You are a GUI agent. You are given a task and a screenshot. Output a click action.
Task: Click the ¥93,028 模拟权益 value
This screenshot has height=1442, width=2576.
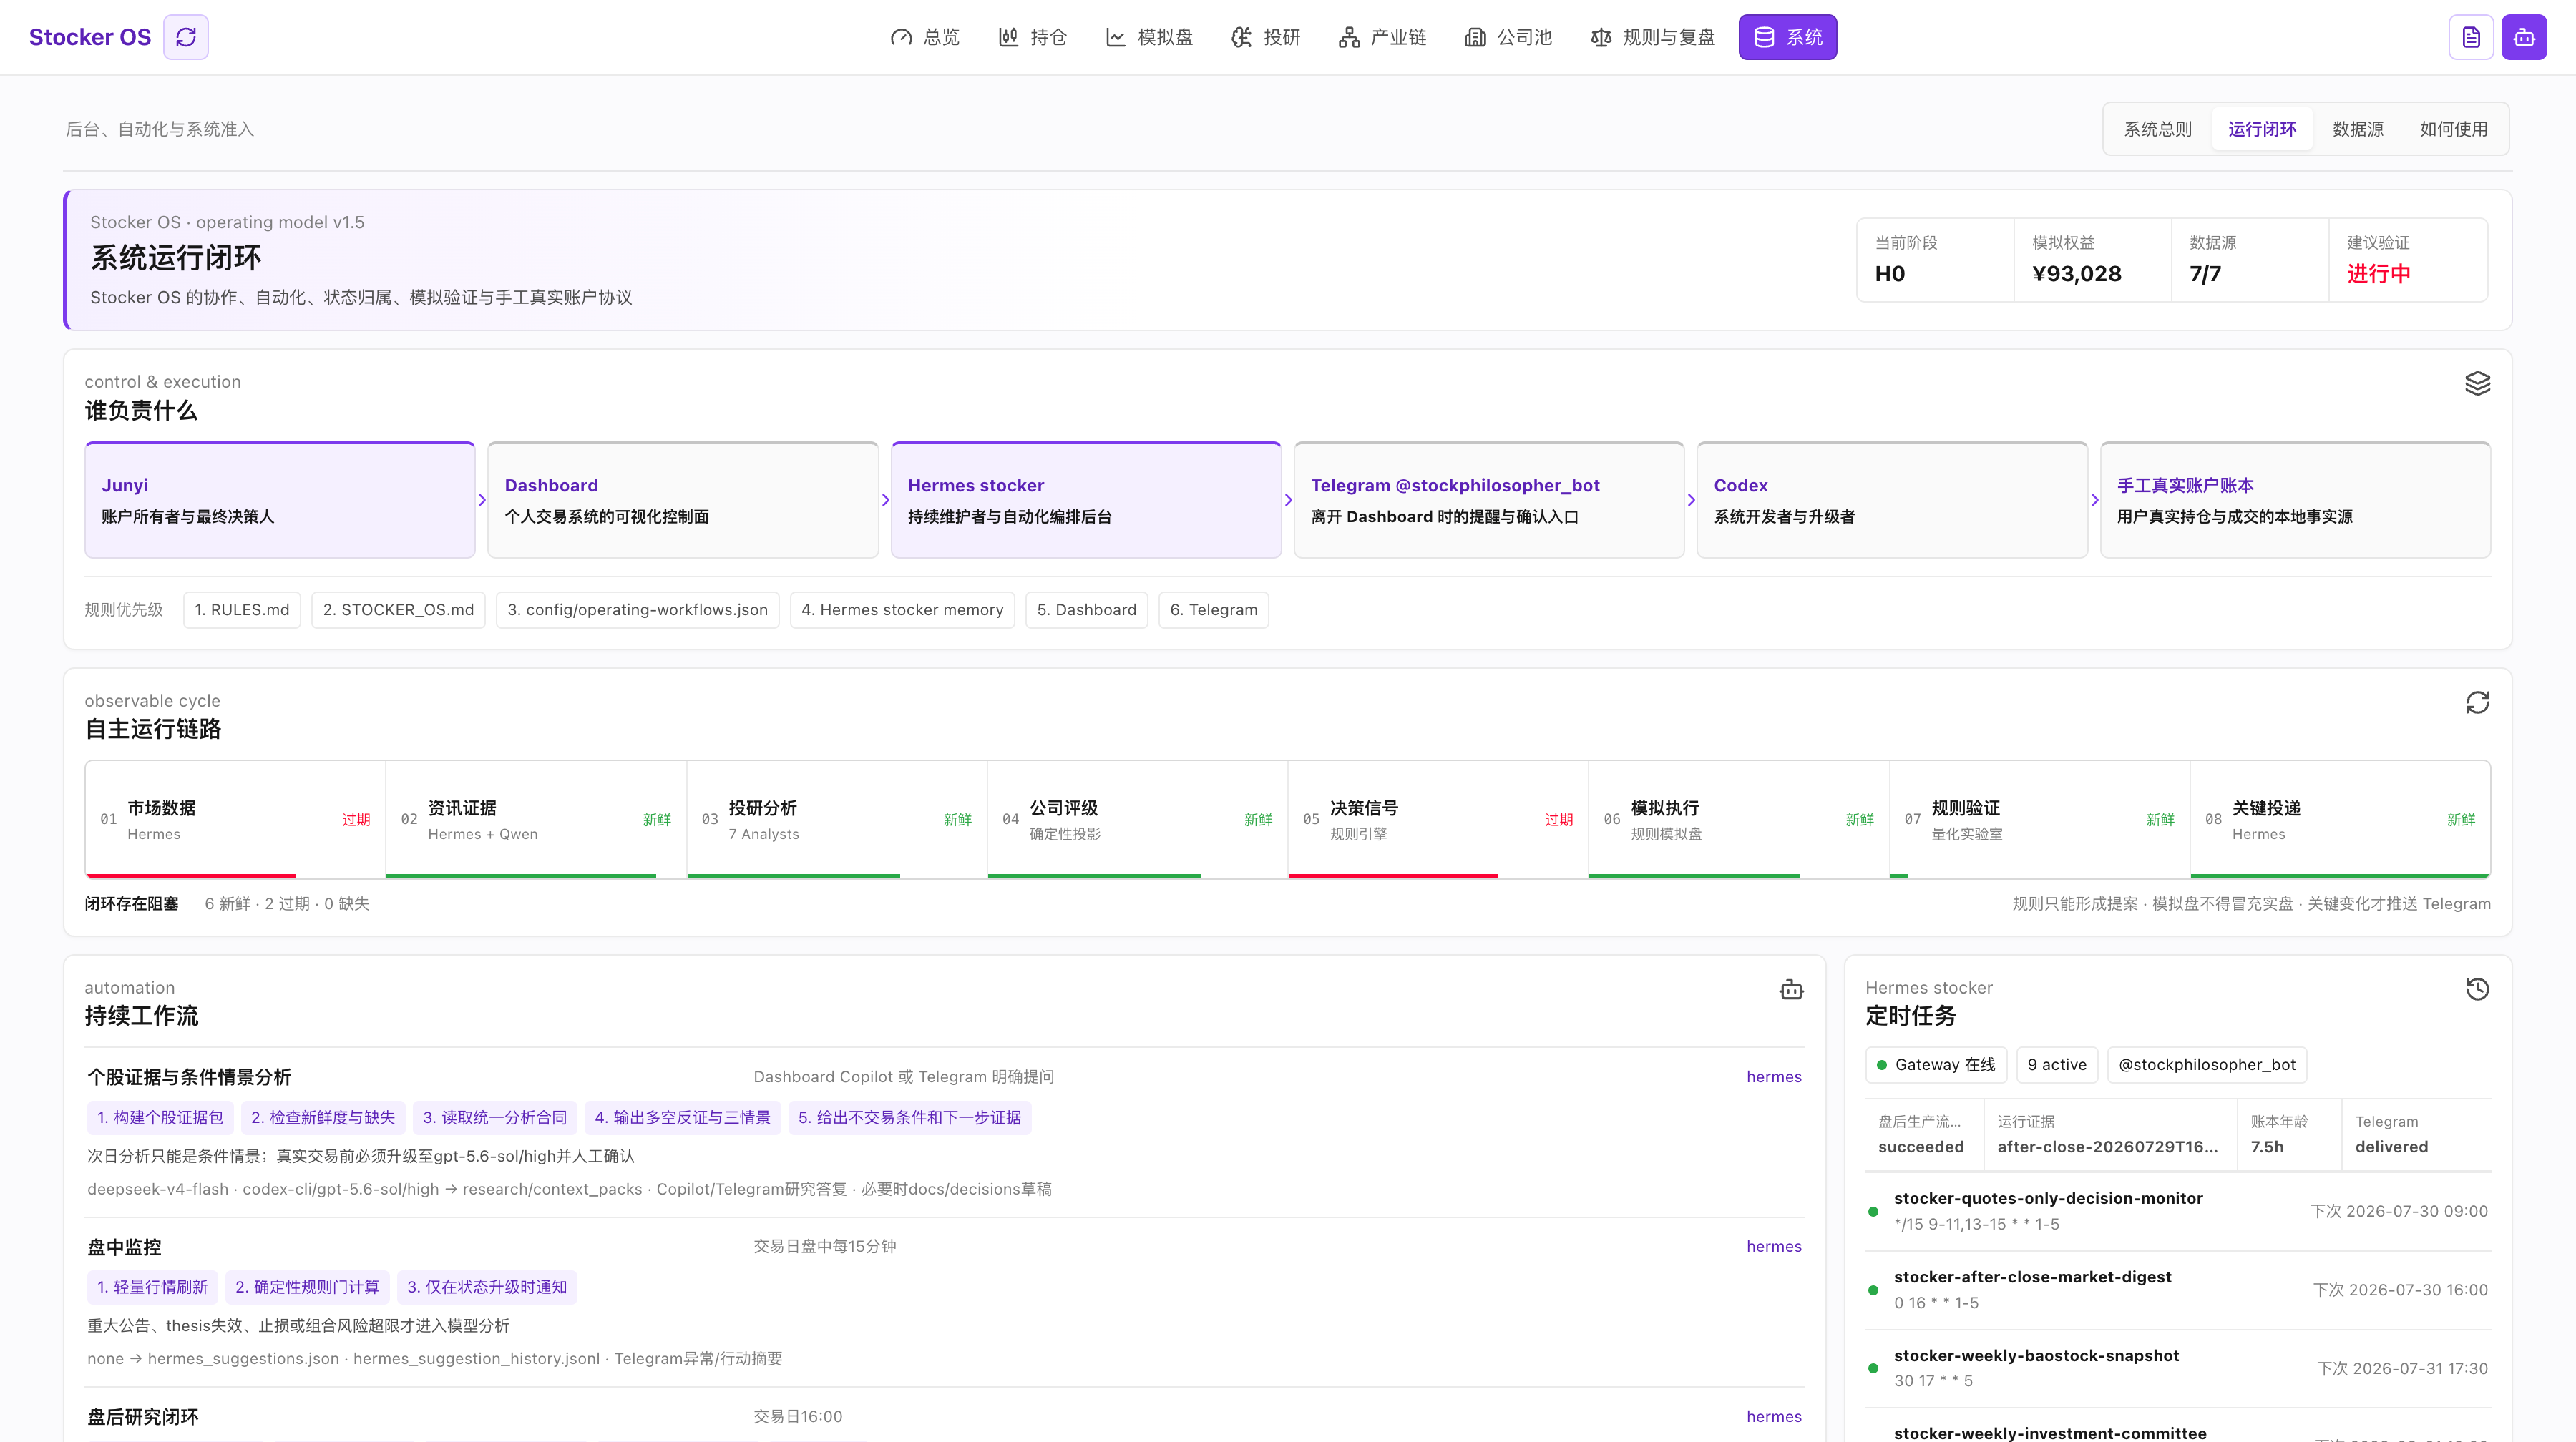click(2077, 274)
